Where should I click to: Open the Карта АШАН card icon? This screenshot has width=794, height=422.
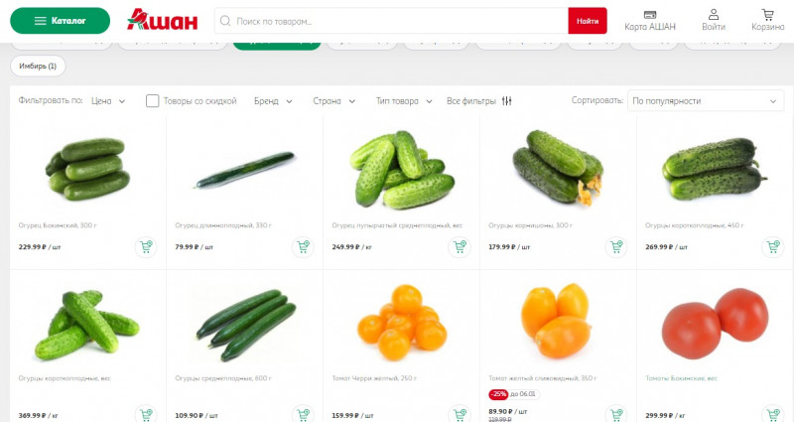650,15
